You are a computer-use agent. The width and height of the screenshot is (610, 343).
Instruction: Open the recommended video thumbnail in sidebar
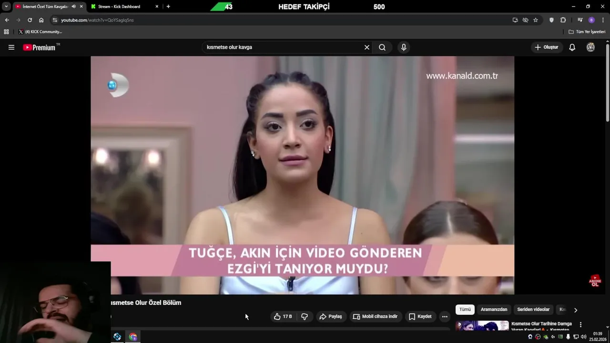pos(482,325)
